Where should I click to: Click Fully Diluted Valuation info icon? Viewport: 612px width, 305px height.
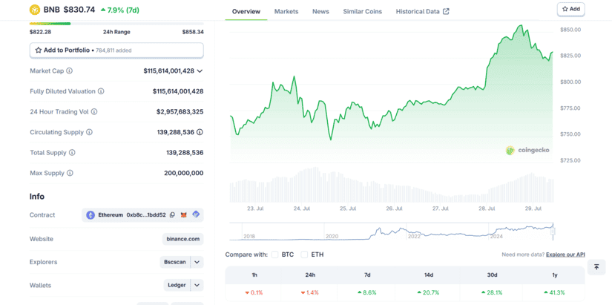101,91
